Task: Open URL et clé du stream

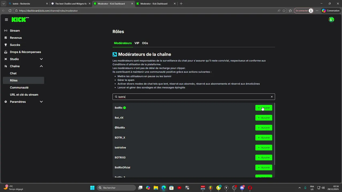Action: click(24, 95)
